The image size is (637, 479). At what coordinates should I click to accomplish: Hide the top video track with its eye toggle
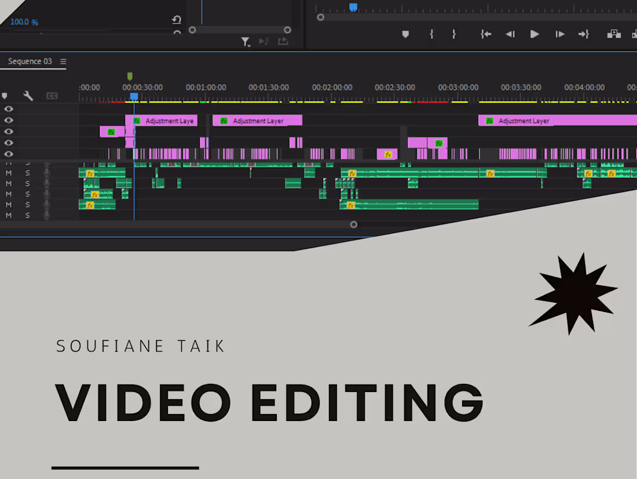[x=9, y=109]
